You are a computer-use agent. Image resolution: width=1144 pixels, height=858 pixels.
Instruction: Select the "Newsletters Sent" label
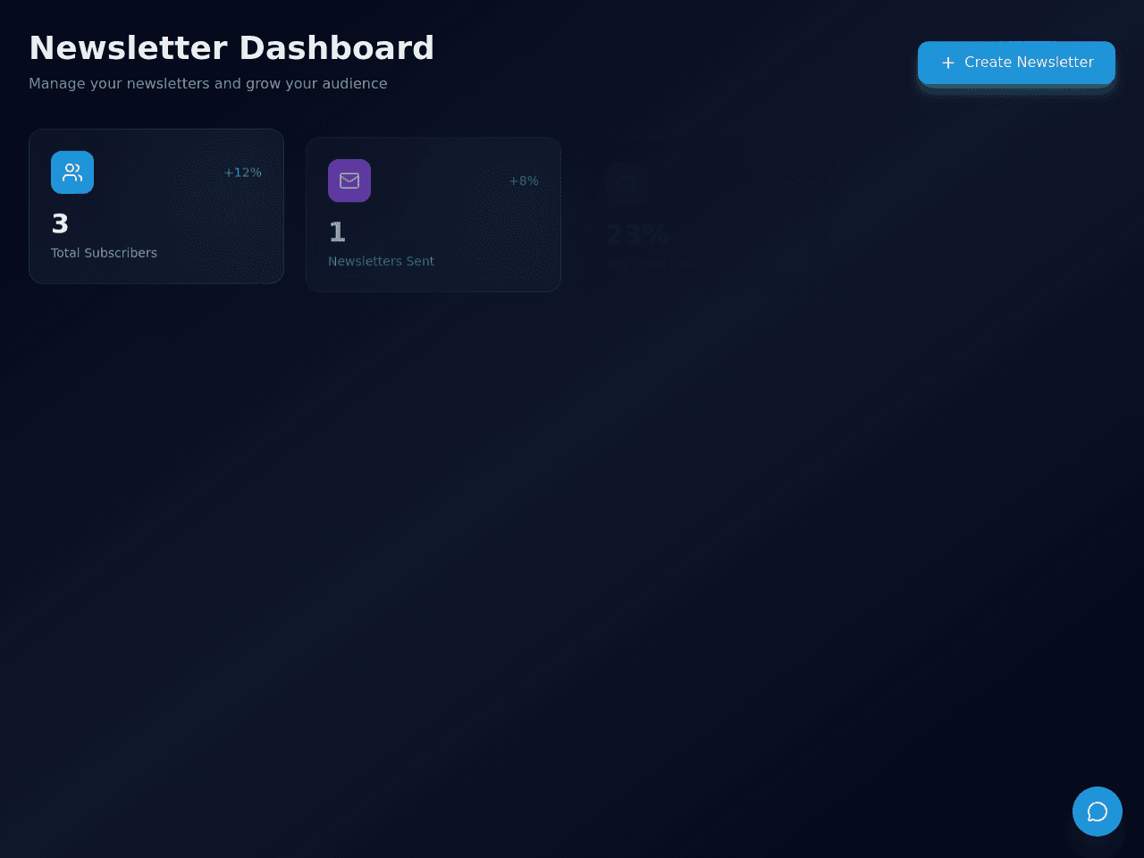coord(381,261)
